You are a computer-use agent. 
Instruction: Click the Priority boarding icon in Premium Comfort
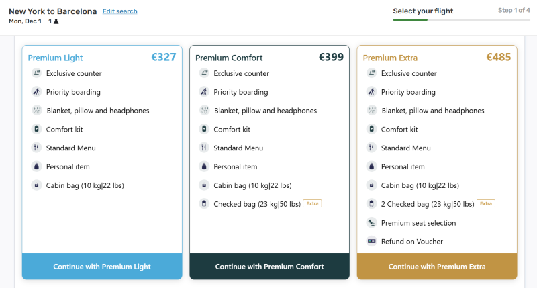(204, 92)
